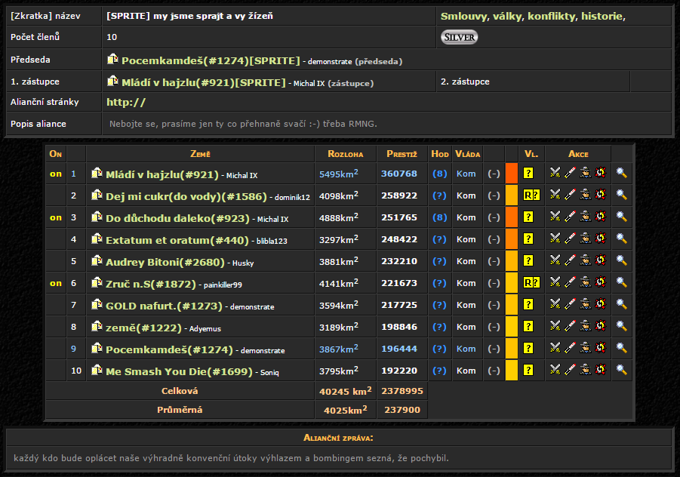Click magnifier icon for Extatum et oratum row
Screen dimensions: 680x477
click(621, 238)
